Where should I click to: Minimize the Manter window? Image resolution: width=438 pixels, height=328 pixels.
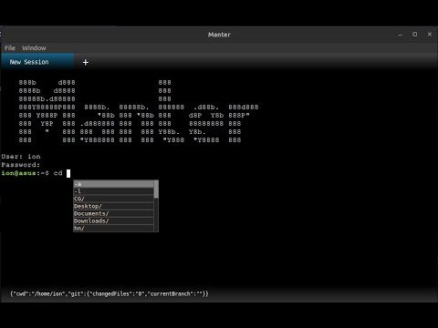[x=400, y=35]
